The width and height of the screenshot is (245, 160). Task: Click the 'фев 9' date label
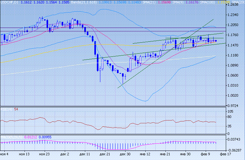pos(205,154)
